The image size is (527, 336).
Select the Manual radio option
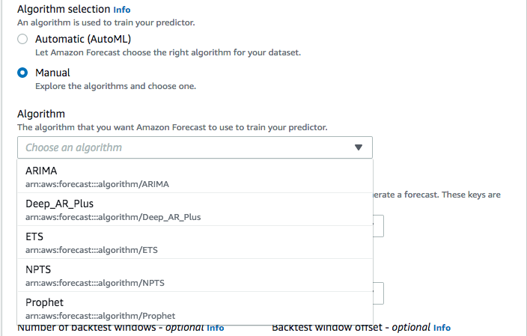point(22,73)
